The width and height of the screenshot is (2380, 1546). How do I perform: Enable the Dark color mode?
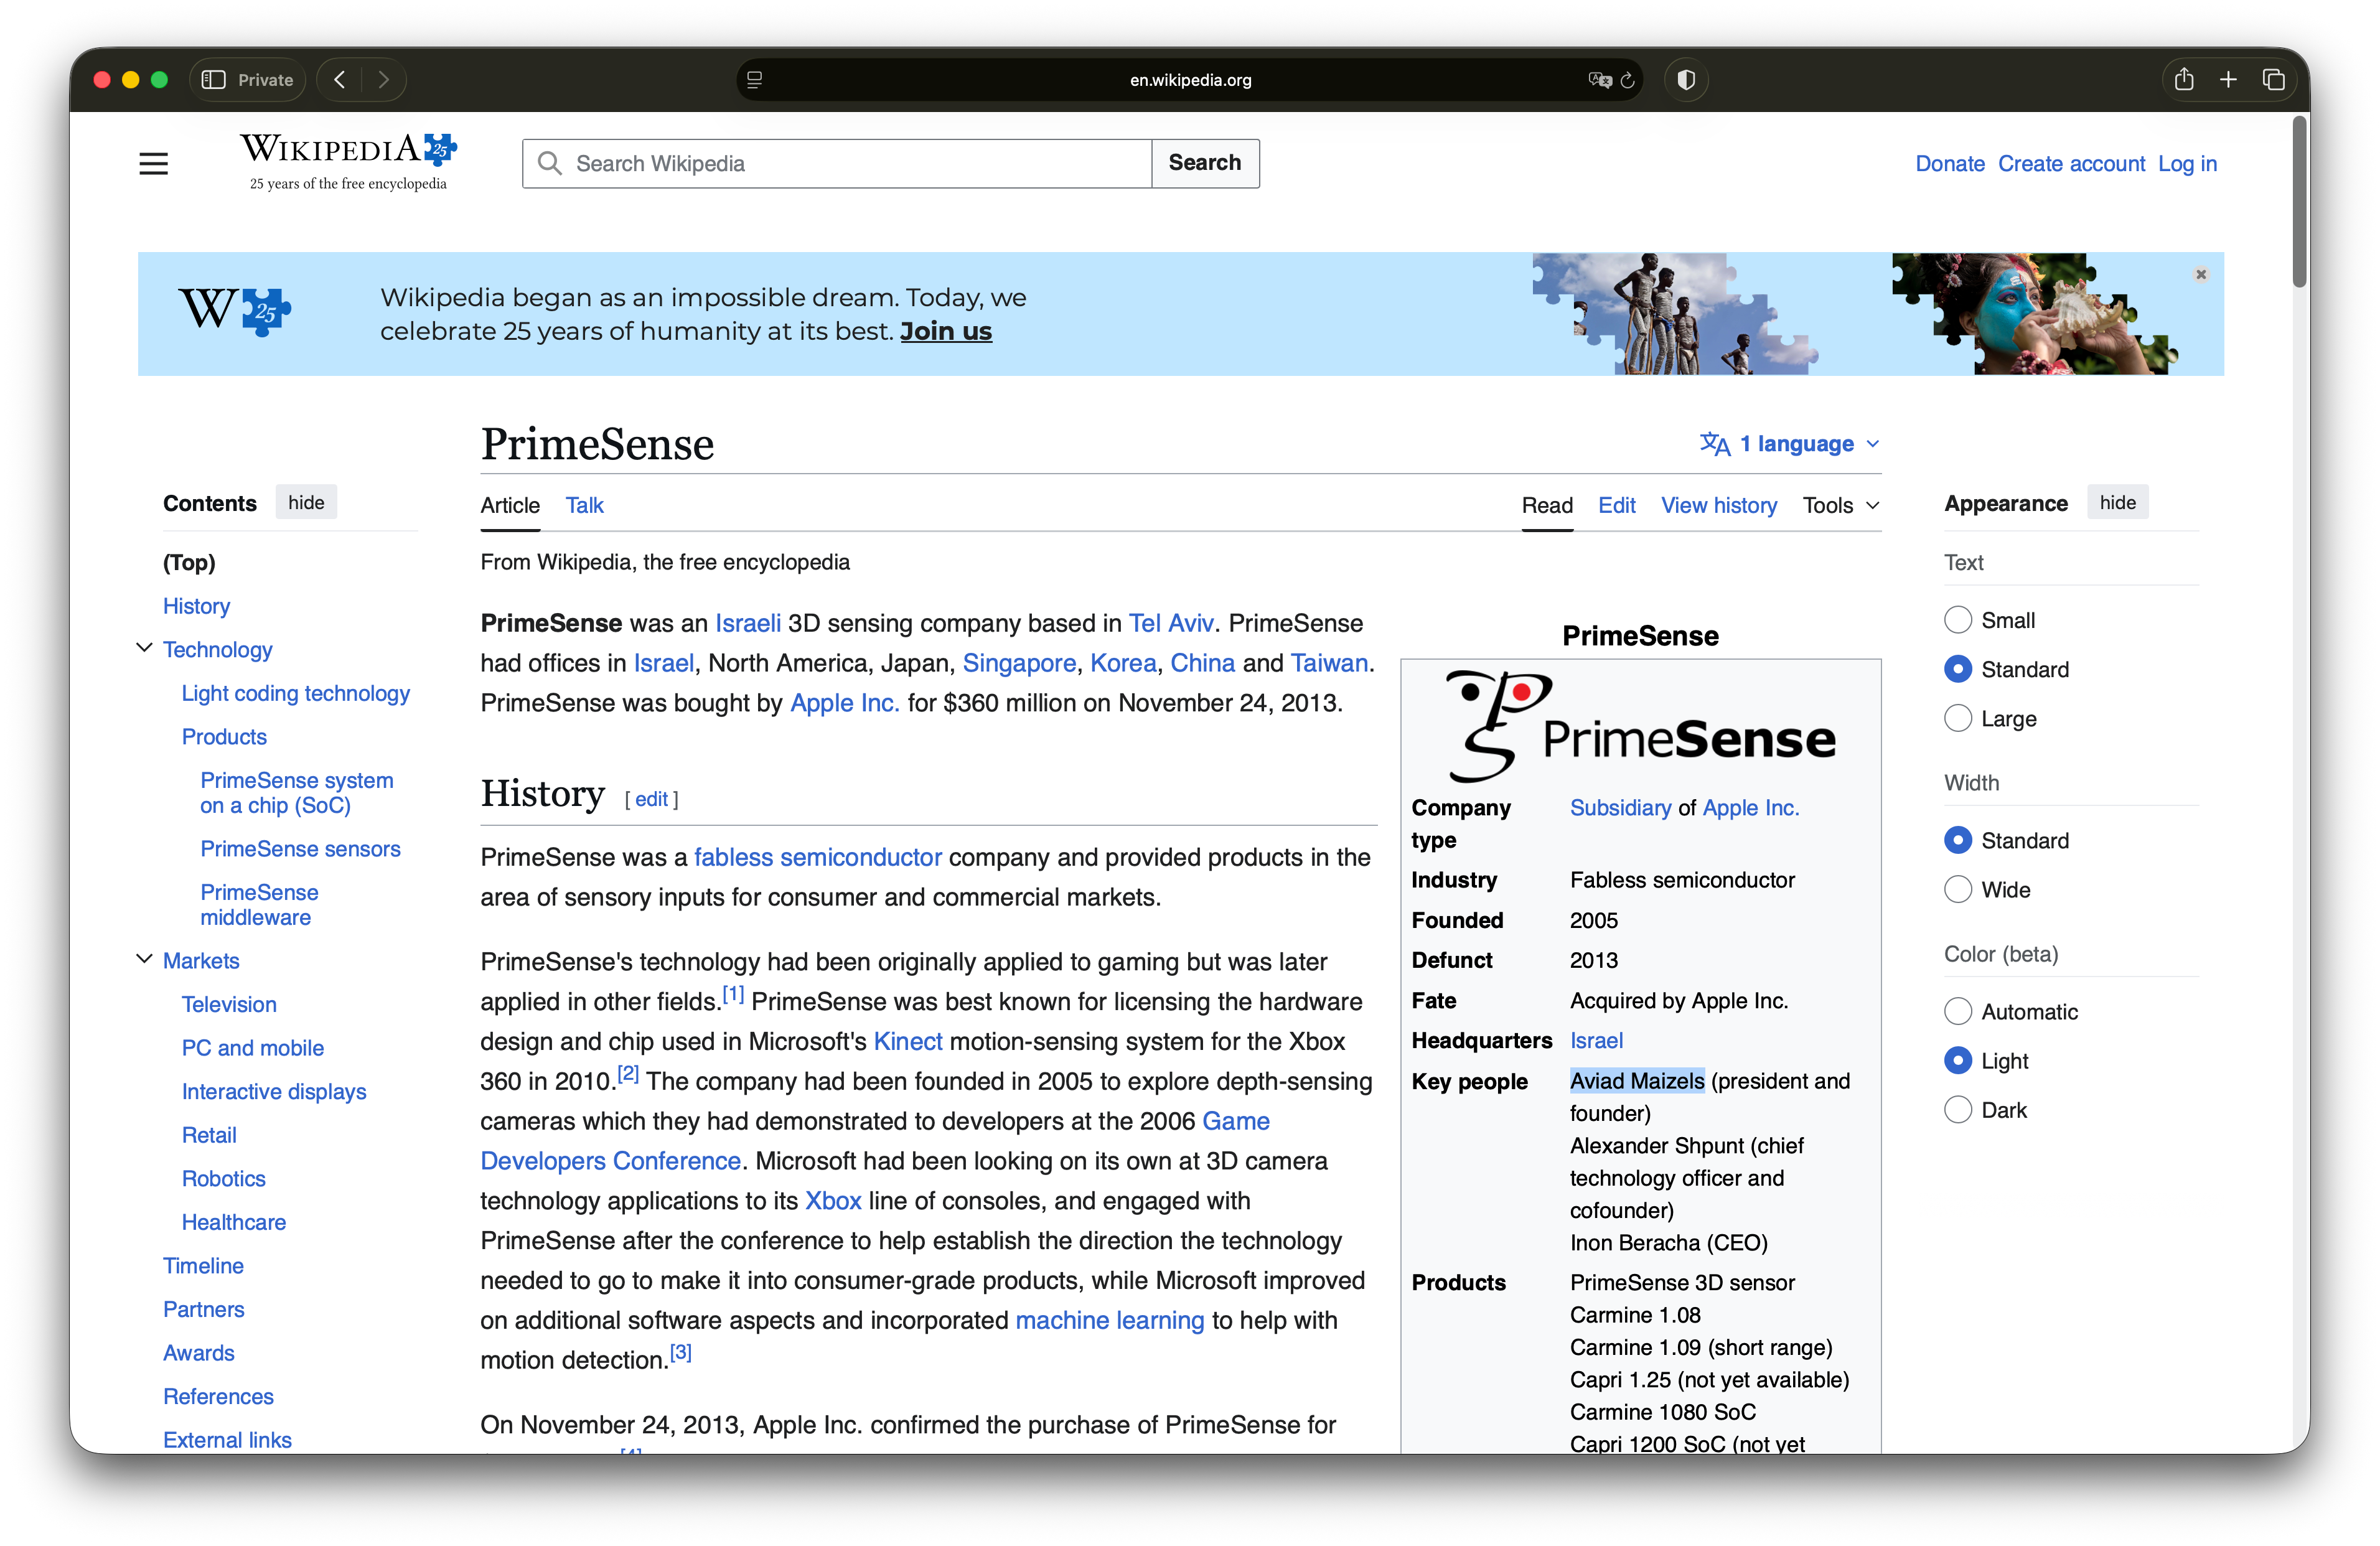coord(1958,1109)
